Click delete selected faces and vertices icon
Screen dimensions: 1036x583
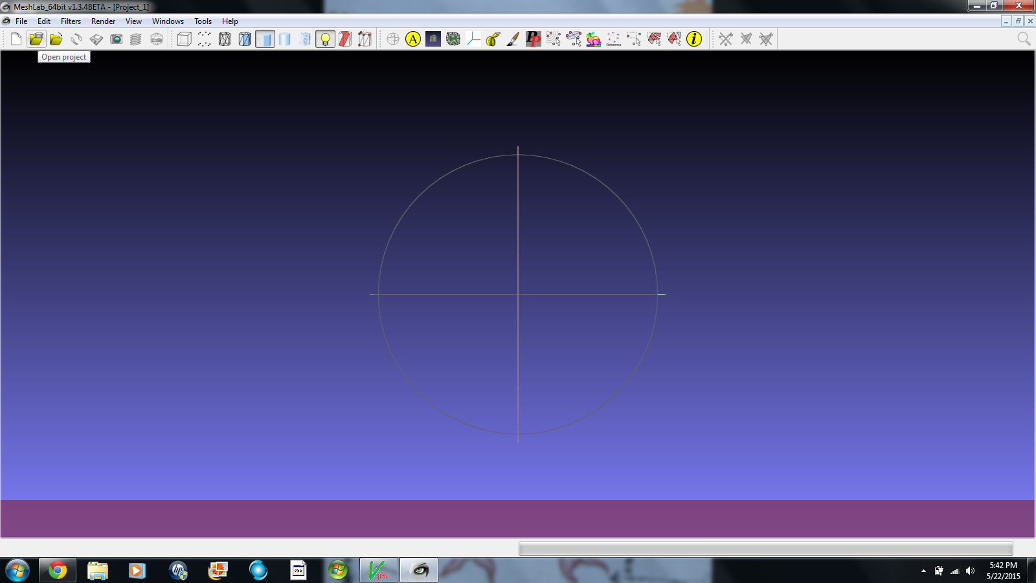(766, 39)
